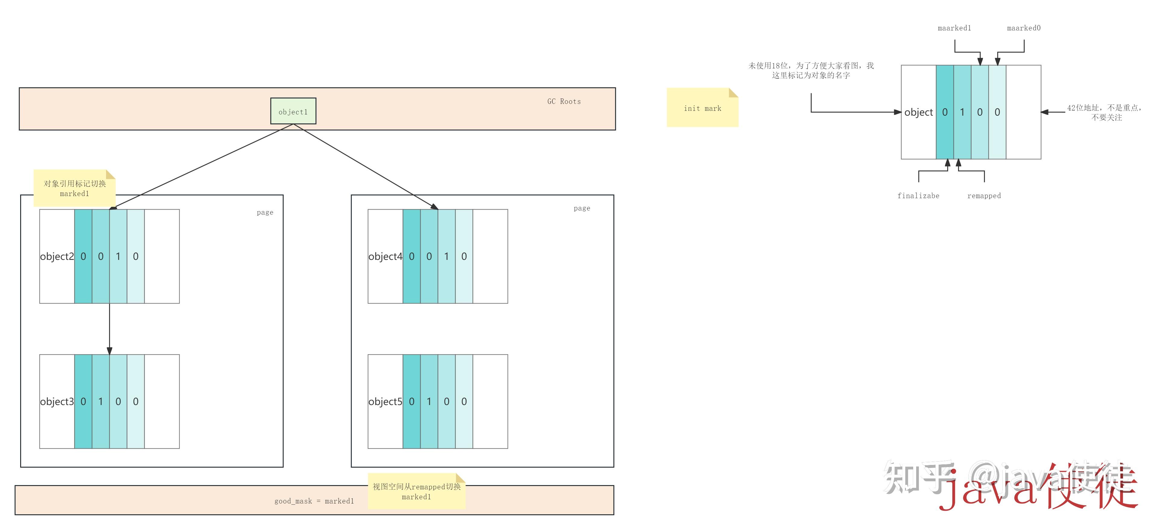
Task: Click the object5 name cell
Action: 385,401
